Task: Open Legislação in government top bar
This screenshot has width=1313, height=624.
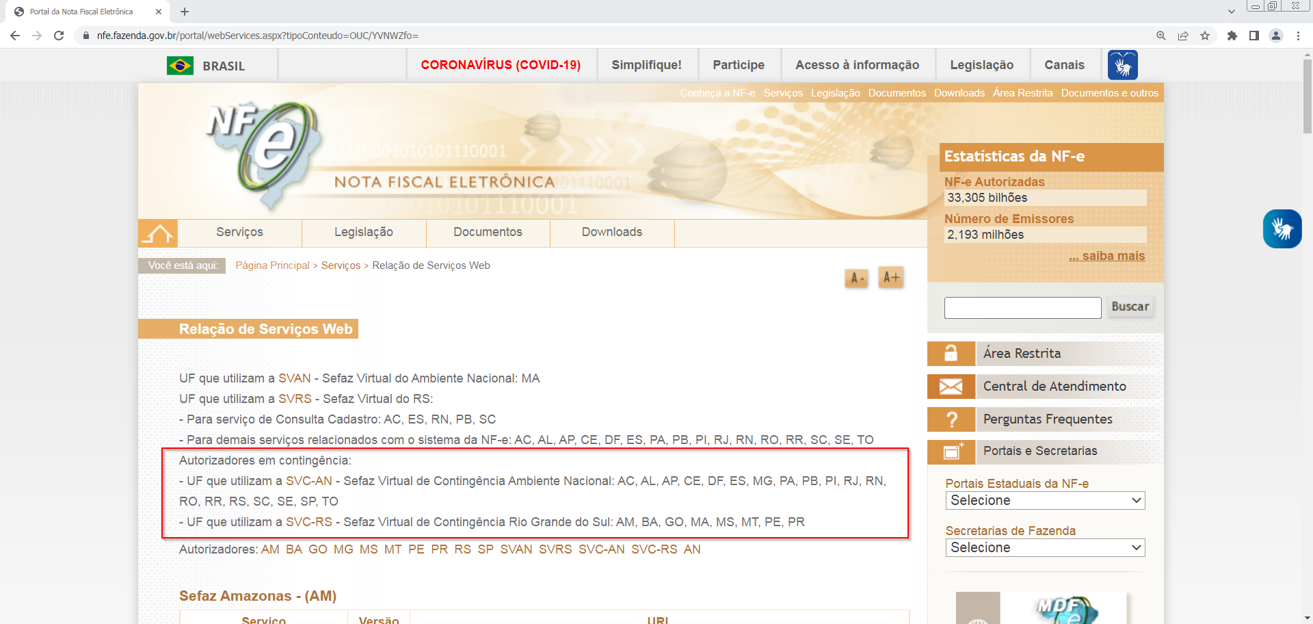Action: (981, 65)
